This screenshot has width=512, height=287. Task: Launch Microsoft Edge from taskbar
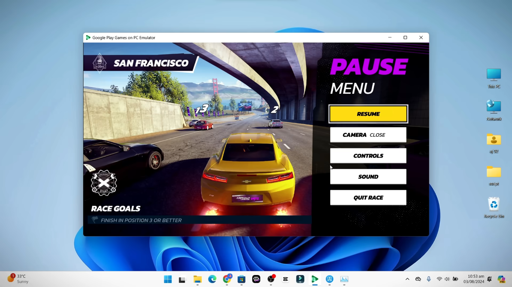pos(212,279)
